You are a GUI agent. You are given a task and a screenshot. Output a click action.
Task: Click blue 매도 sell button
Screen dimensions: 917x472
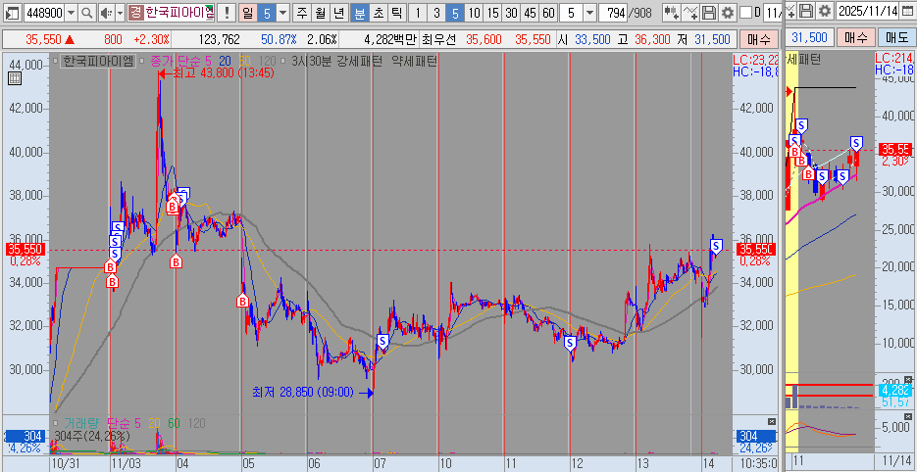896,37
